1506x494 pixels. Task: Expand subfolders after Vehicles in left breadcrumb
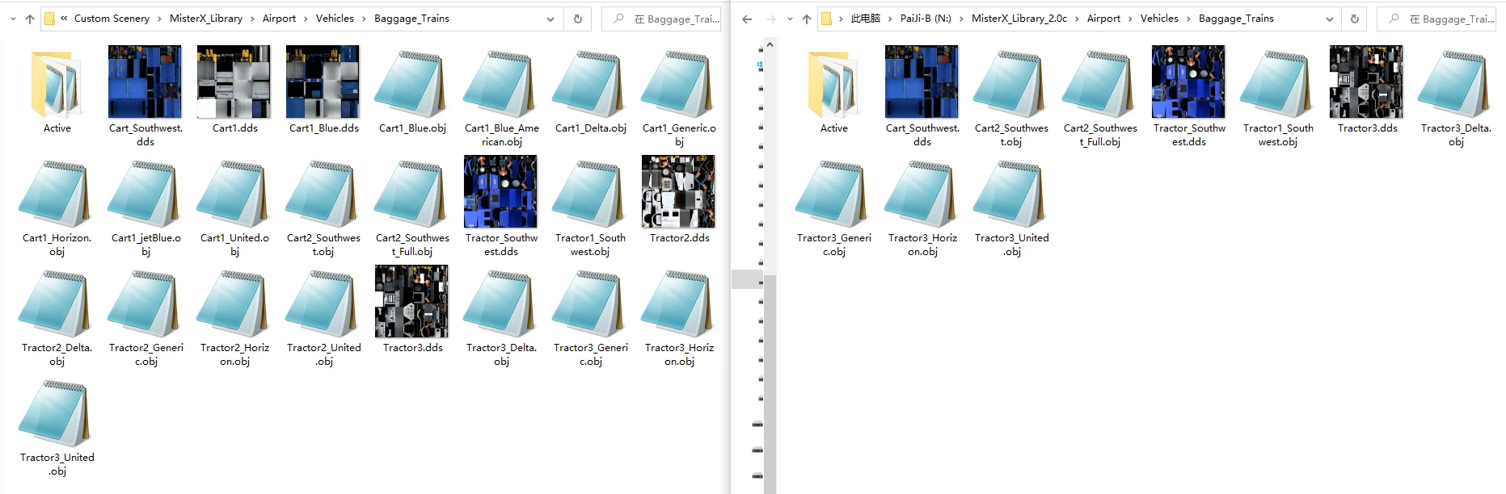[364, 19]
